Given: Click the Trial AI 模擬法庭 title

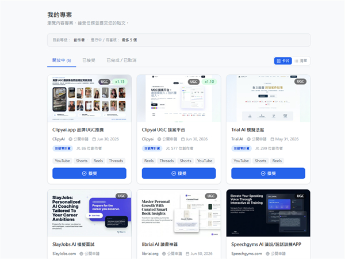Looking at the screenshot, I should (247, 129).
